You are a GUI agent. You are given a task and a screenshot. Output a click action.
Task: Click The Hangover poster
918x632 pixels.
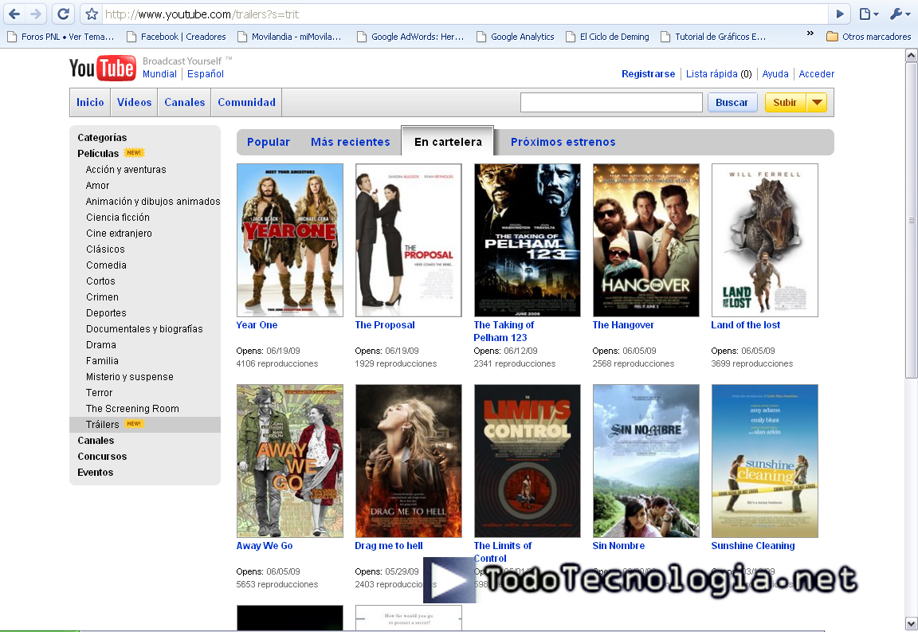(646, 240)
